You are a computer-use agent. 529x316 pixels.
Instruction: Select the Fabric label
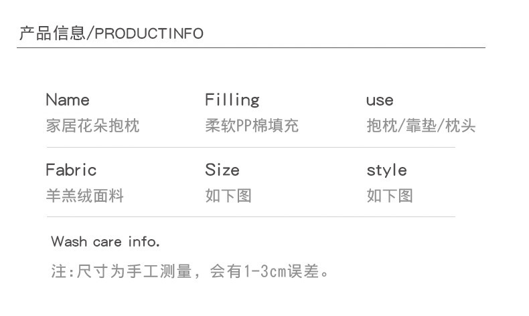[x=71, y=170]
